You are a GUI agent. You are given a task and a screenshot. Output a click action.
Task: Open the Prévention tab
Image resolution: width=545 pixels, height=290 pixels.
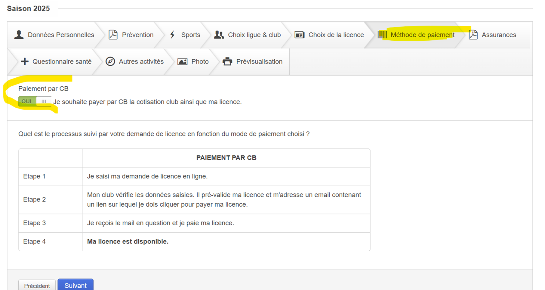137,35
